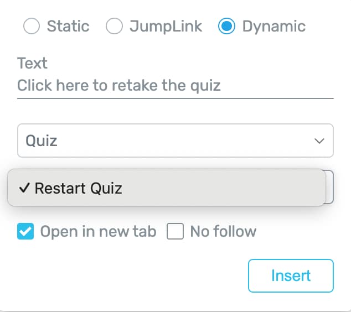Click the second dropdown's edge behind the popup

(329, 187)
